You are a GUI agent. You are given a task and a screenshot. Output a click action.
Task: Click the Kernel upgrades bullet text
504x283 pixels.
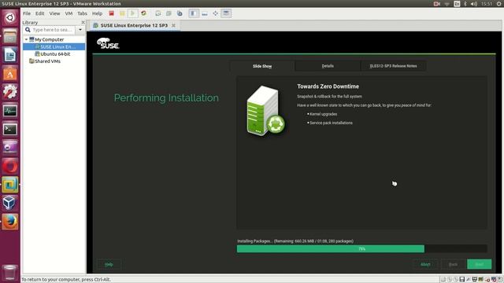click(x=323, y=114)
